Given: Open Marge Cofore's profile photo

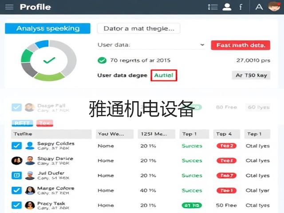Looking at the screenshot, I should (30, 190).
